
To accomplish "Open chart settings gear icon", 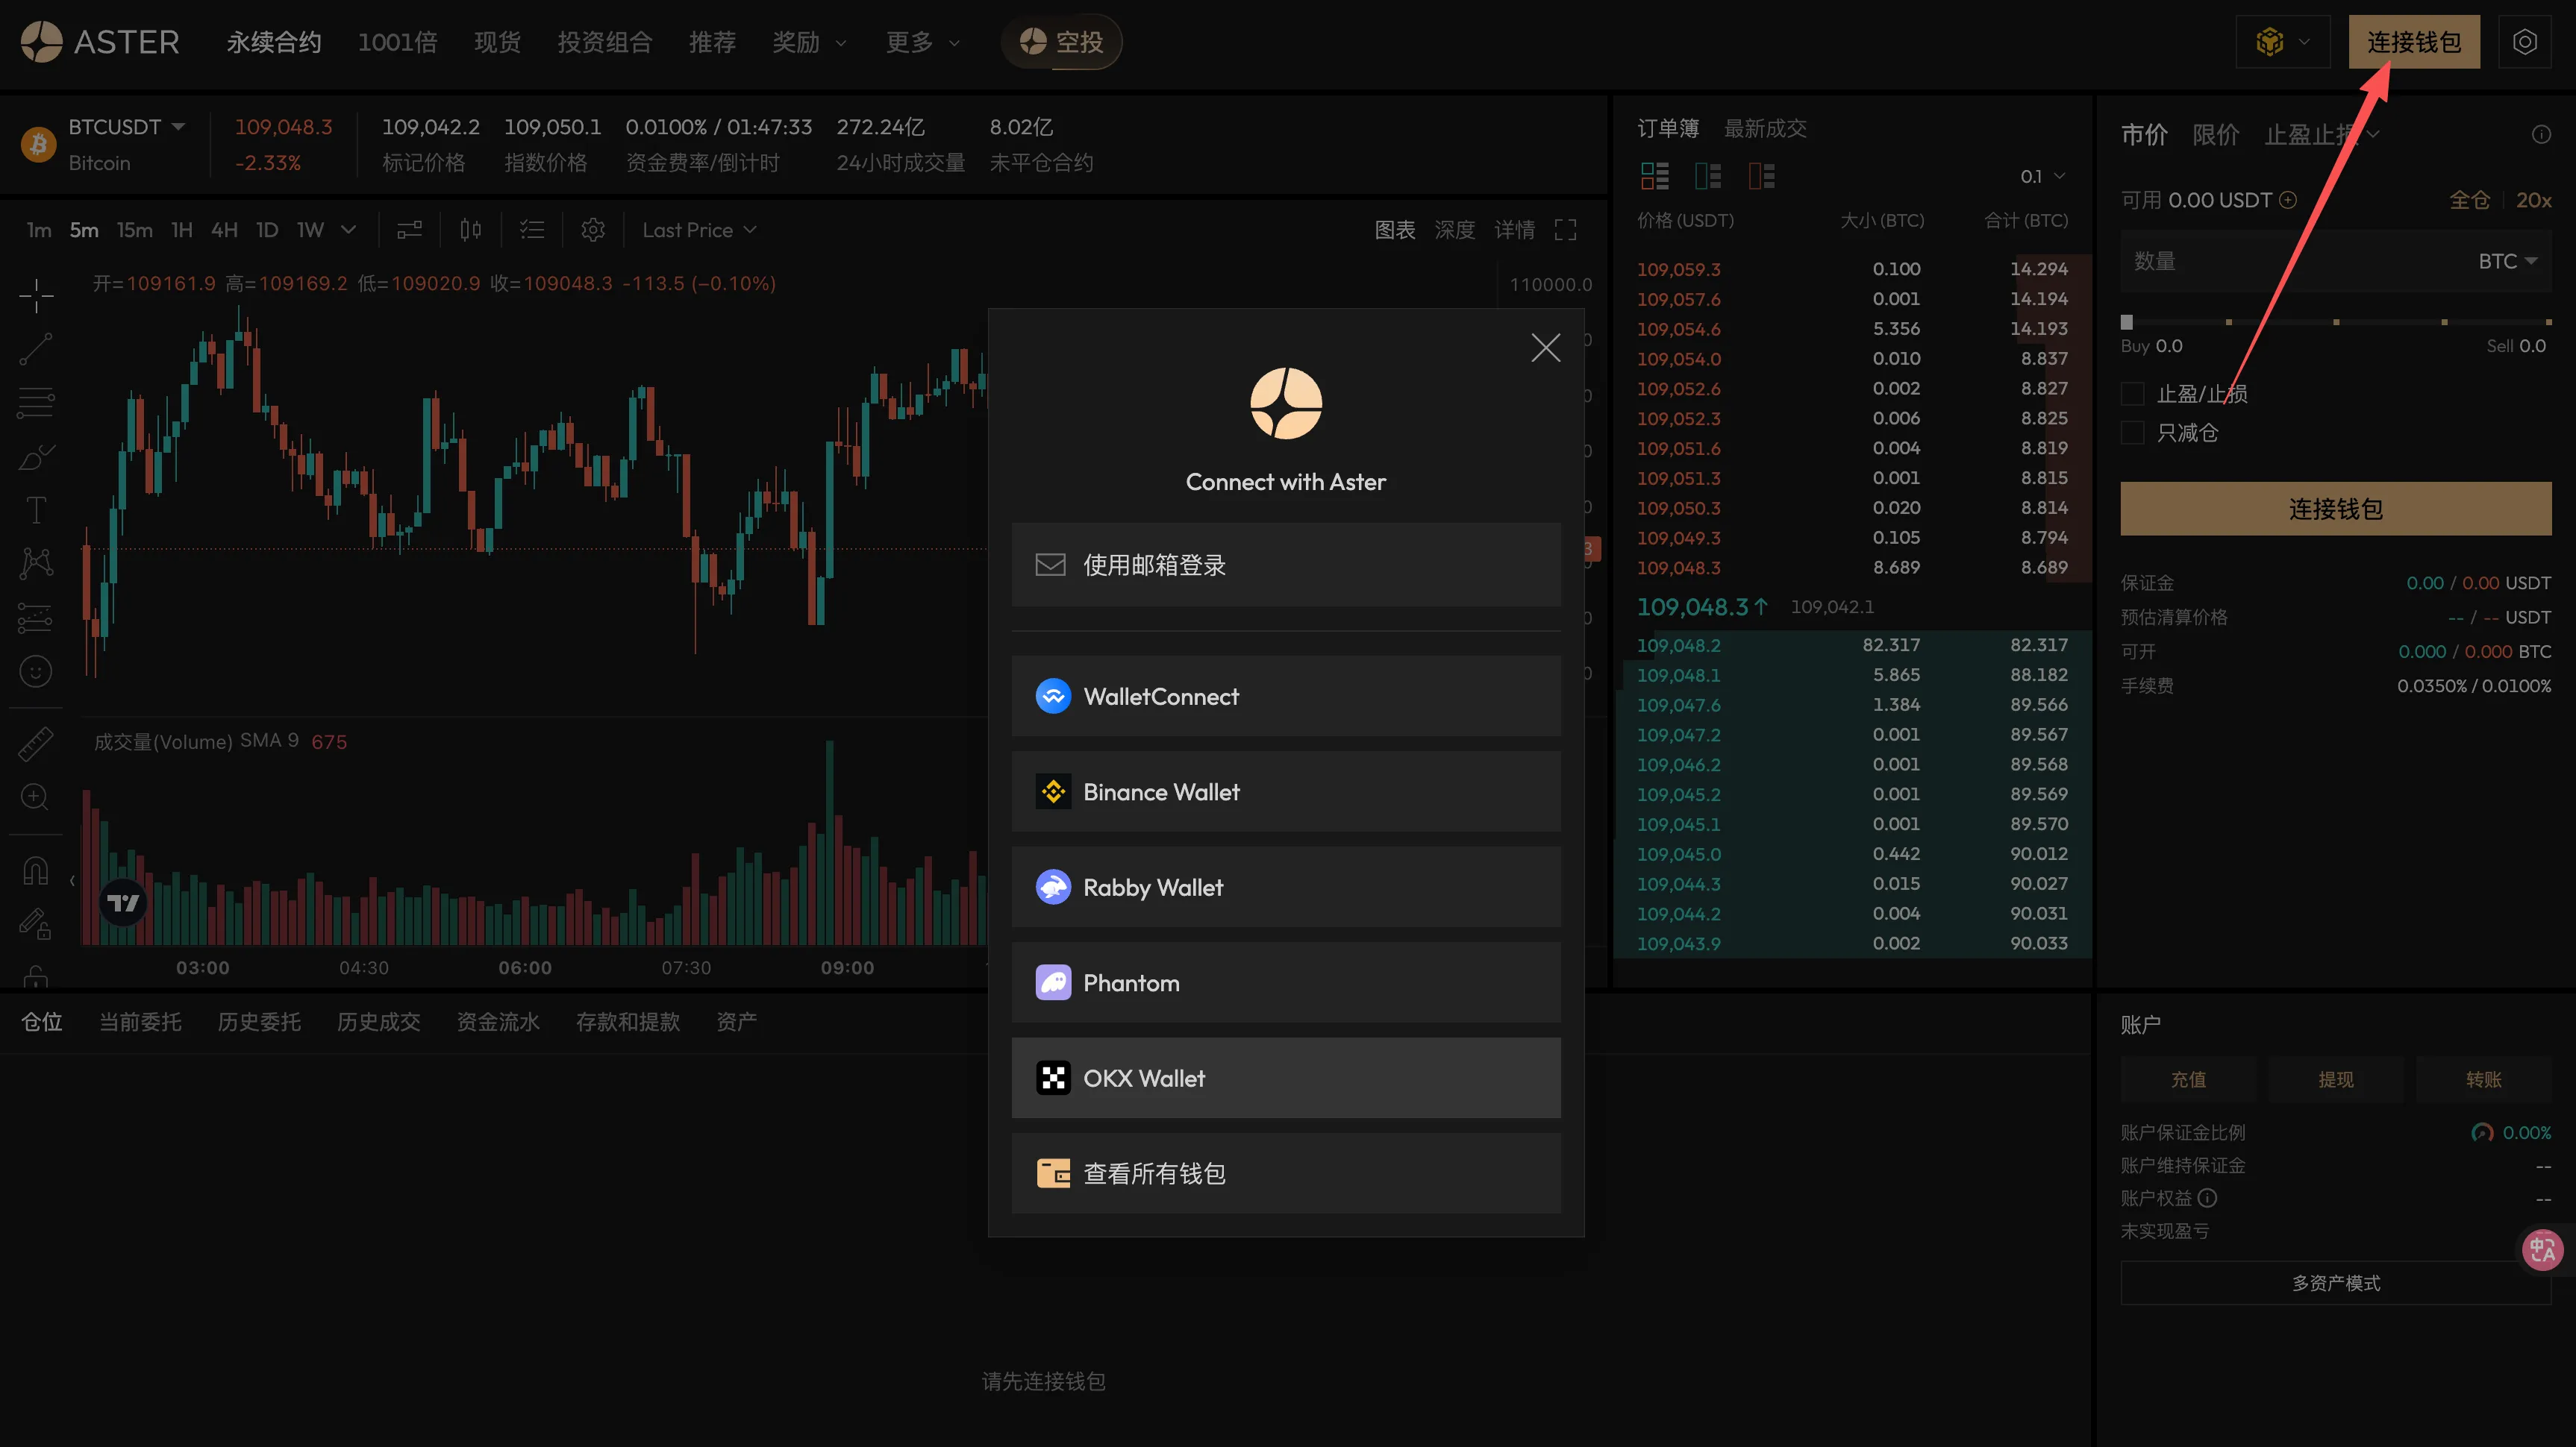I will coord(593,230).
